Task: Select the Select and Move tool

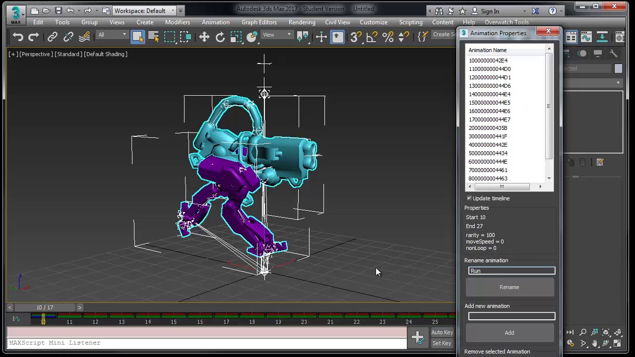Action: pos(204,37)
